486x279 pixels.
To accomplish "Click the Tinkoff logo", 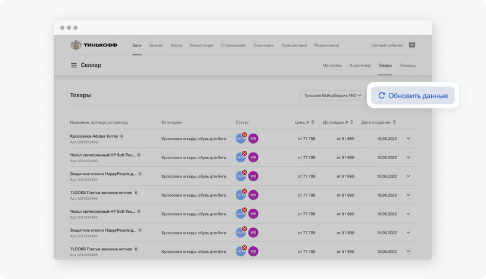I will [94, 45].
